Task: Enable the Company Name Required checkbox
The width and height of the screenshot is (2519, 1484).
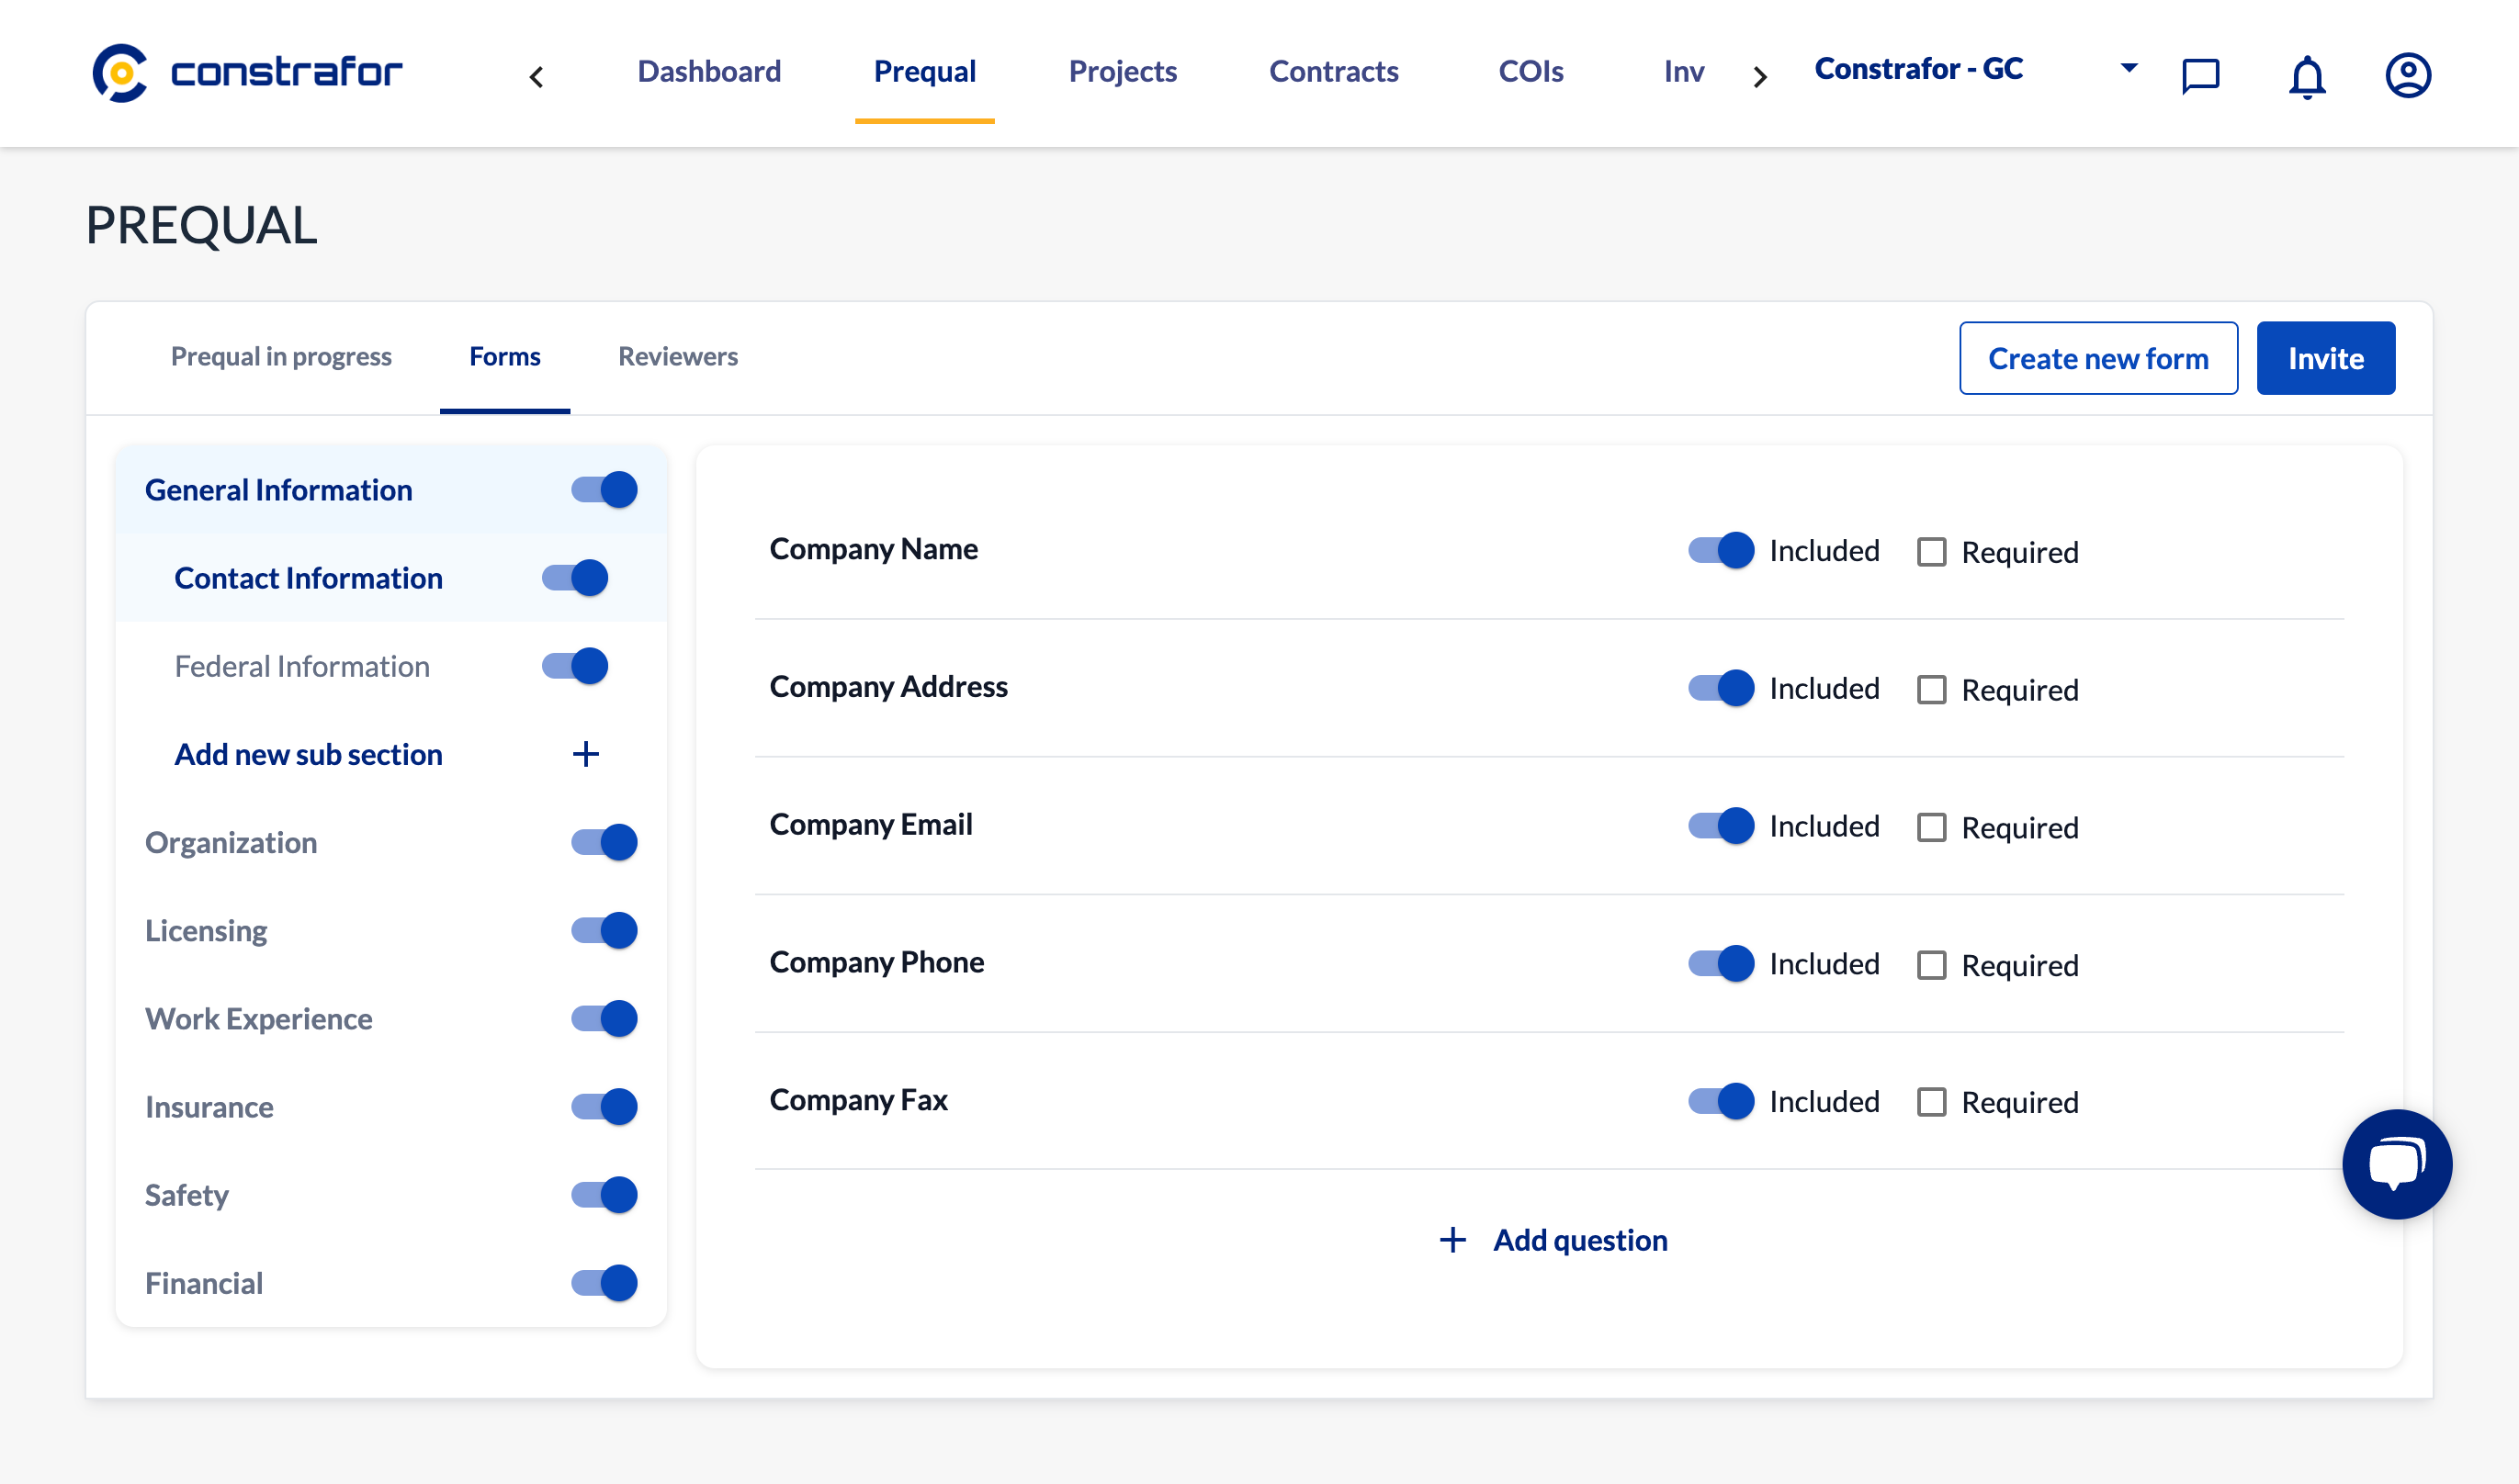Action: [1933, 549]
